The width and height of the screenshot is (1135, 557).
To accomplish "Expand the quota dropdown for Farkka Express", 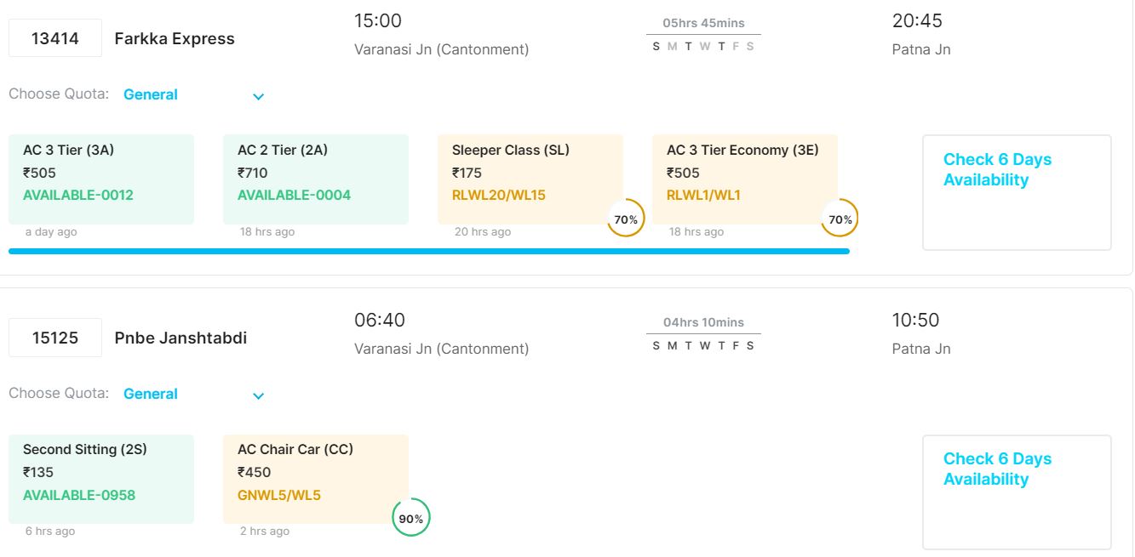I will pos(259,96).
